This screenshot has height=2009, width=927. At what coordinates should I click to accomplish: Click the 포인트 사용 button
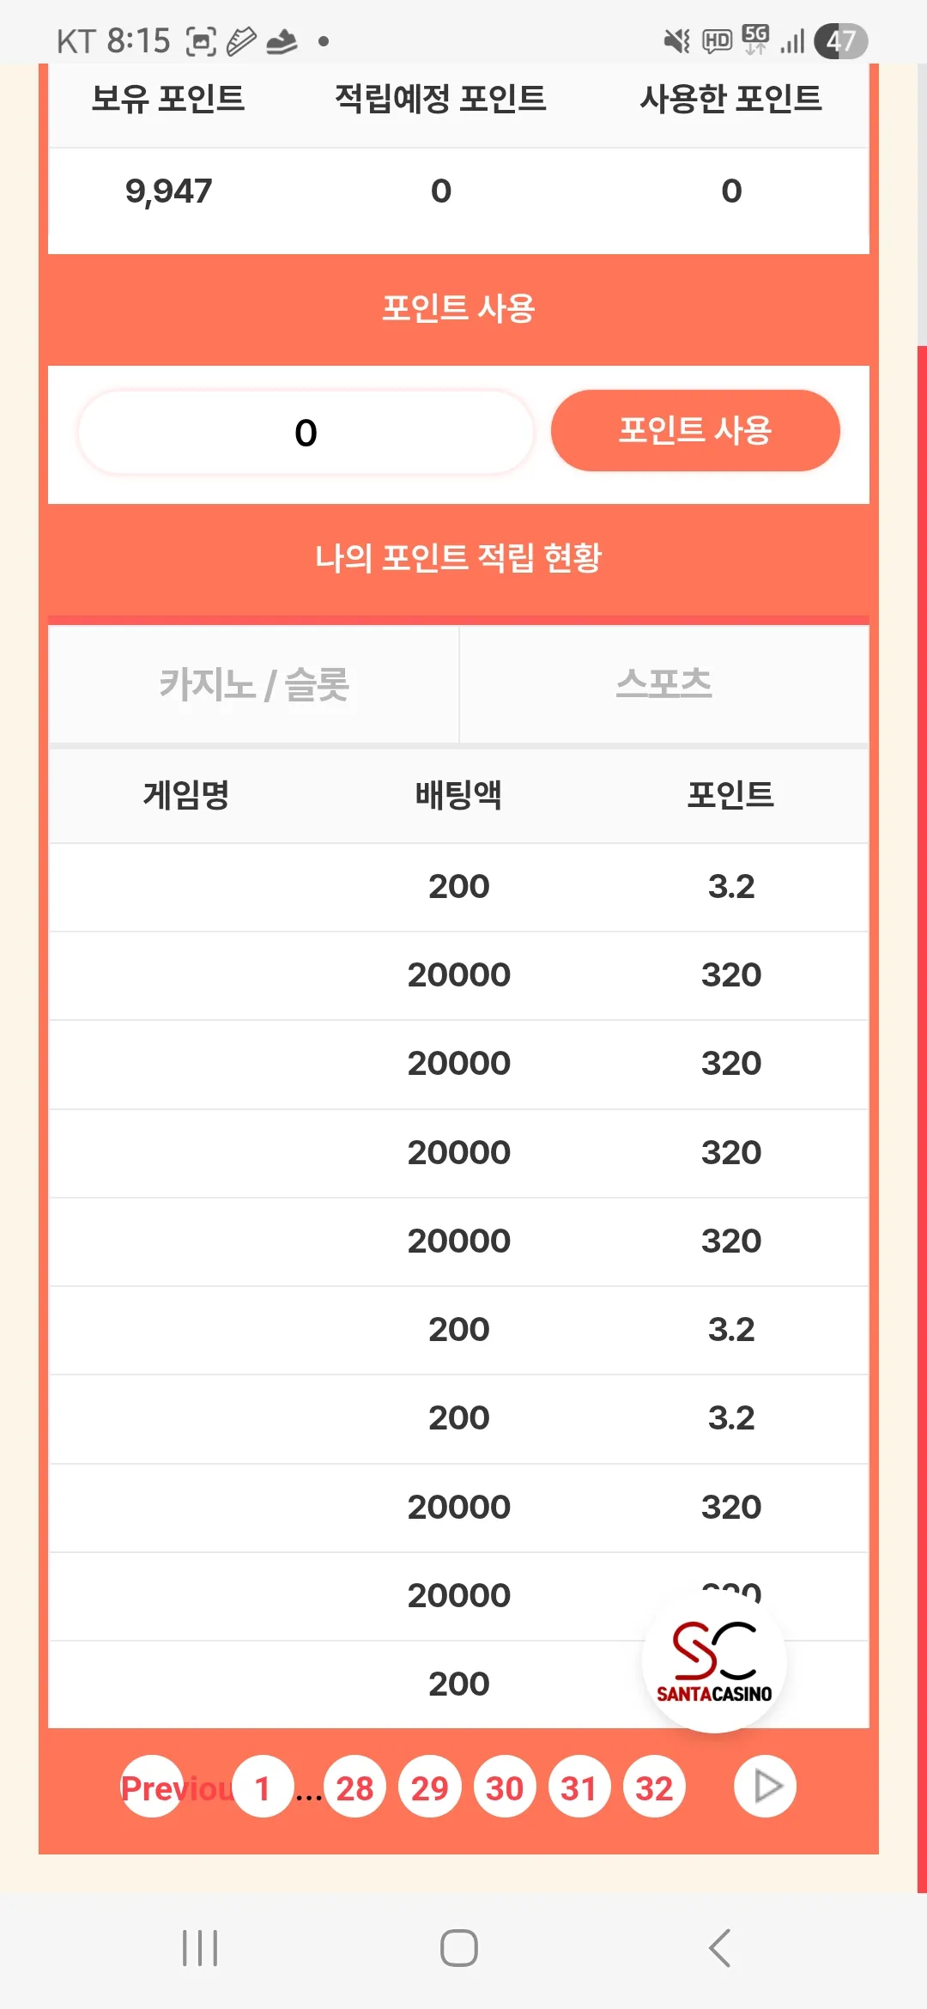tap(695, 430)
